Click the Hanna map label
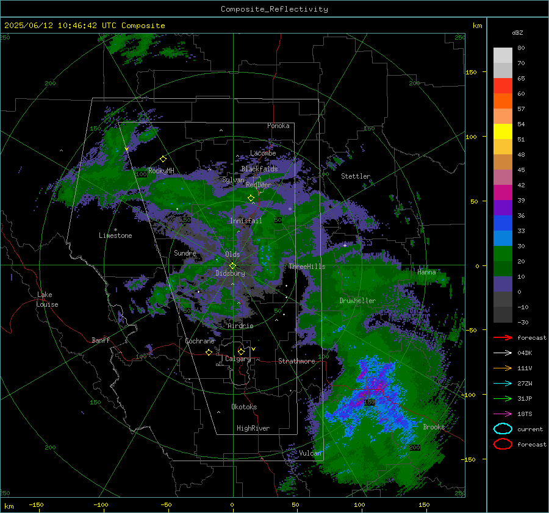This screenshot has width=549, height=513. tap(426, 272)
